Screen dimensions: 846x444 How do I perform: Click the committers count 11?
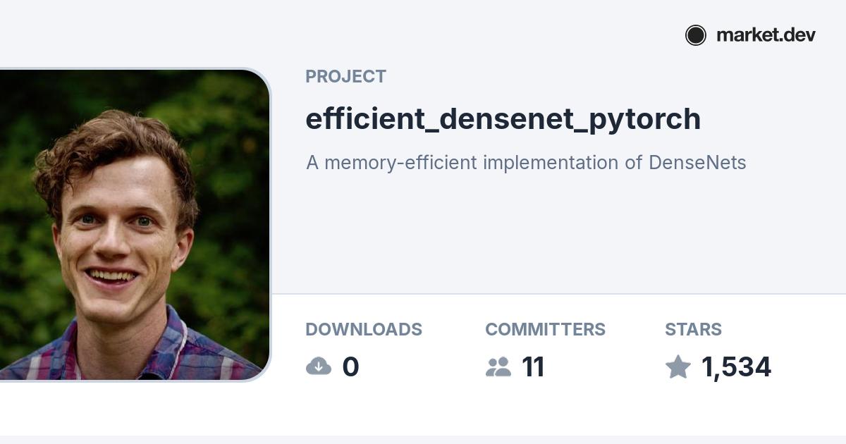533,367
